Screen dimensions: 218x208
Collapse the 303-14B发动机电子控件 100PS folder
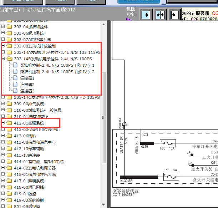pos(3,59)
